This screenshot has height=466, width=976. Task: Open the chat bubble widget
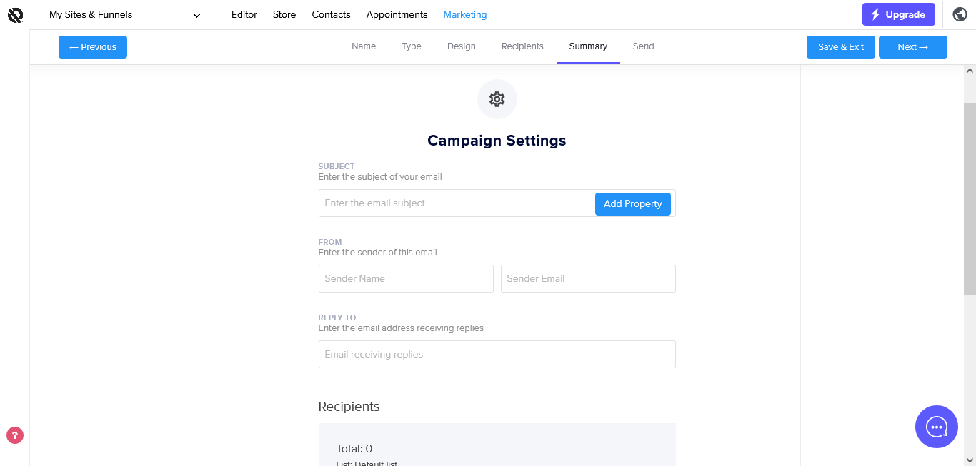[x=936, y=427]
